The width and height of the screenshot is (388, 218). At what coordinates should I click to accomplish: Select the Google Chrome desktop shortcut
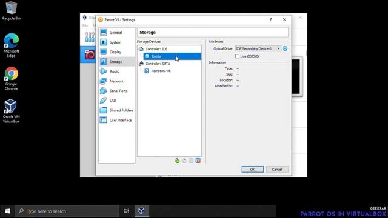pos(11,78)
